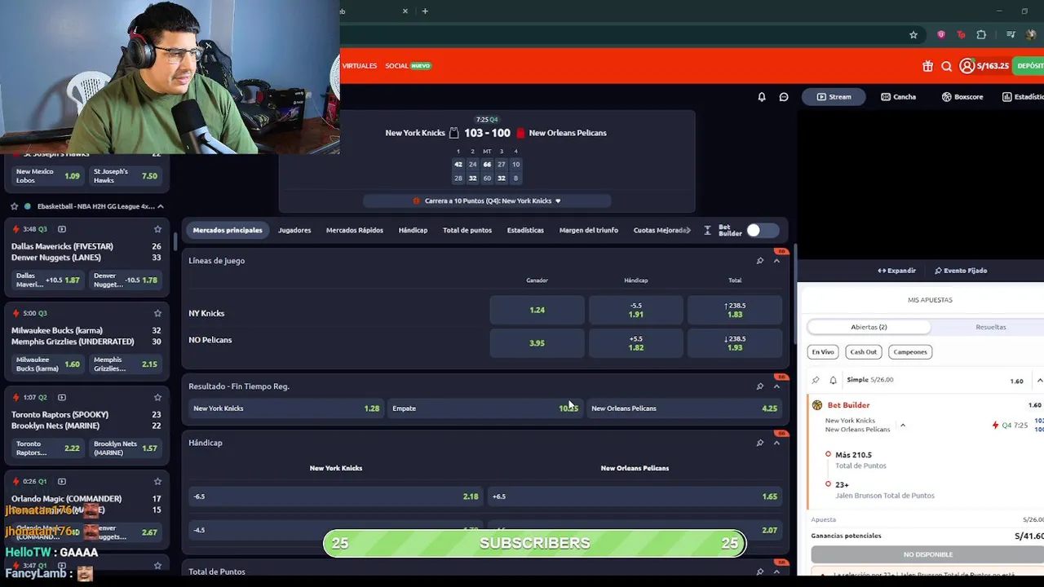Open the user account profile icon
Viewport: 1044px width, 587px height.
pos(967,66)
